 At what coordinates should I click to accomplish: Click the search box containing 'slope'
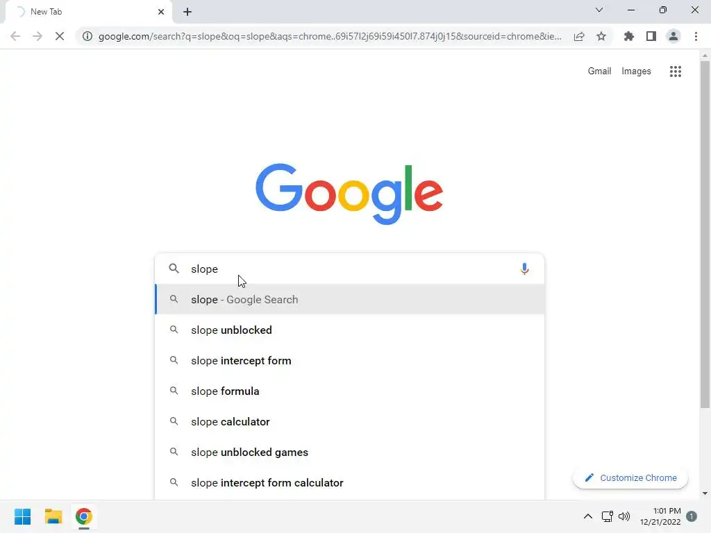click(350, 269)
